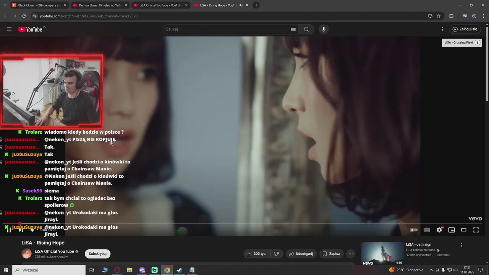Open media control icon in Chrome toolbar
Screen dimensions: 489x275
[x=465, y=16]
